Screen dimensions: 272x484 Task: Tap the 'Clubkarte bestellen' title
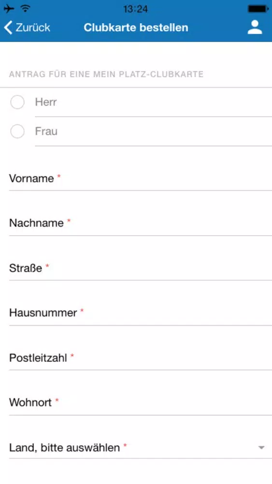coord(136,28)
